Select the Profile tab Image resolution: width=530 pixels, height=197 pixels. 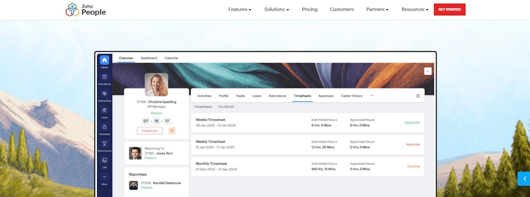click(x=223, y=96)
